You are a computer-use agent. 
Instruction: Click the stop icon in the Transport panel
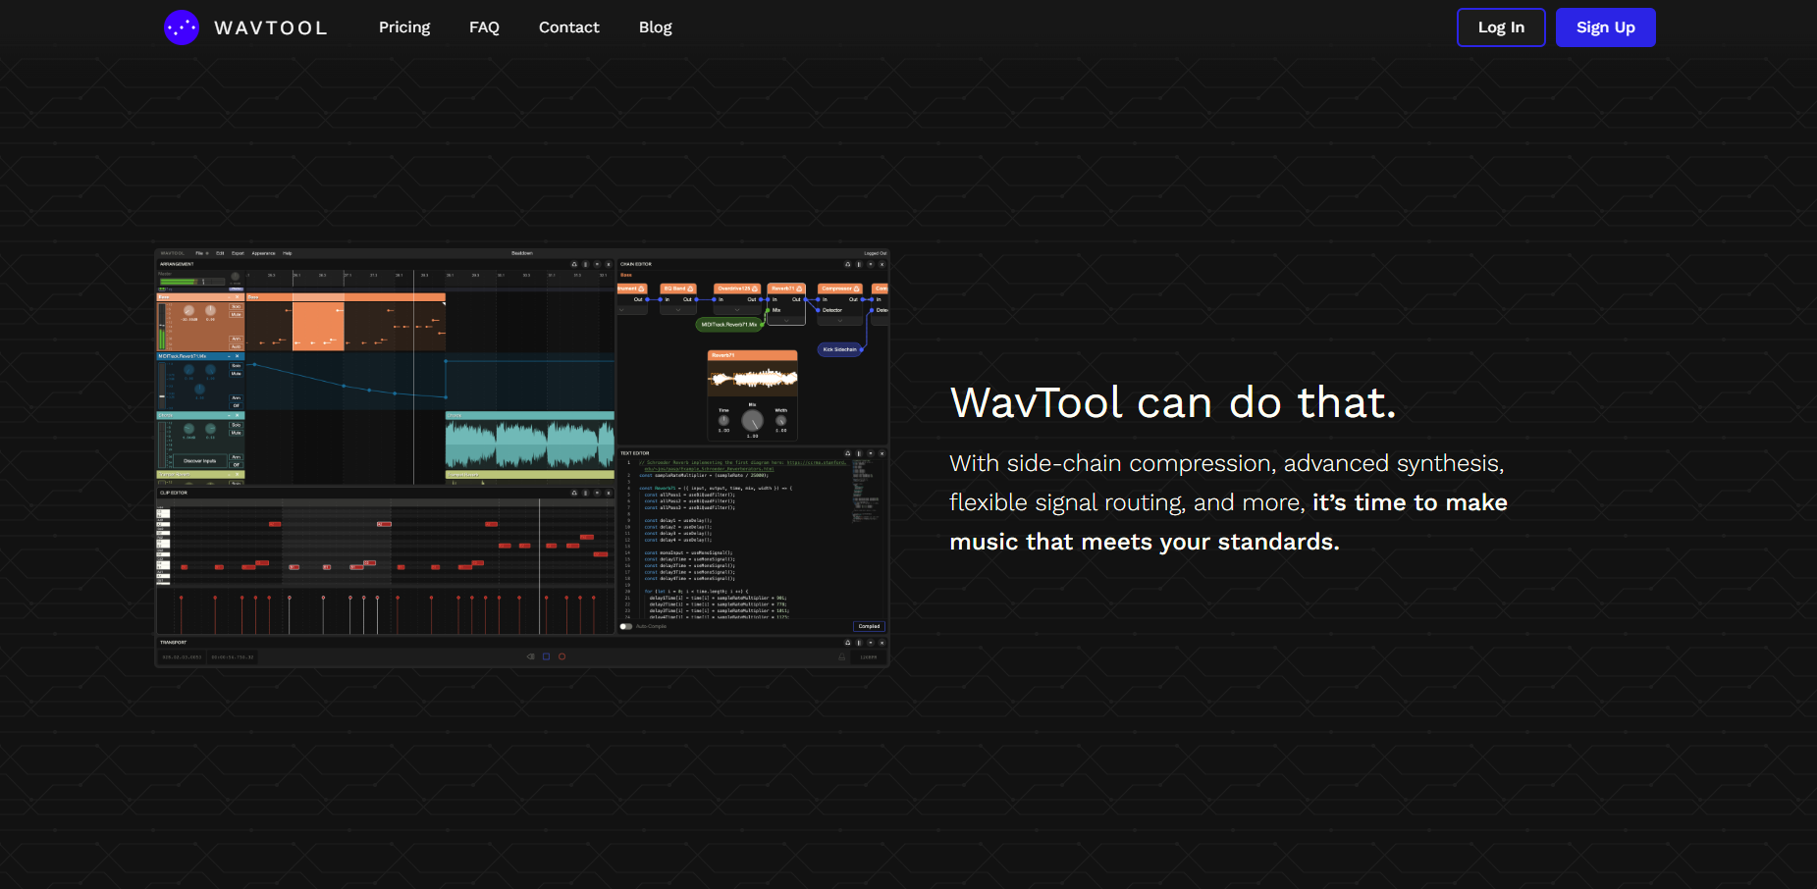coord(546,655)
